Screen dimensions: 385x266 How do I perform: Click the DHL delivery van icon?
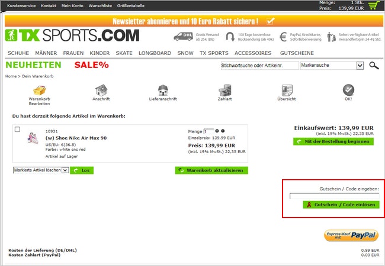tap(183, 37)
